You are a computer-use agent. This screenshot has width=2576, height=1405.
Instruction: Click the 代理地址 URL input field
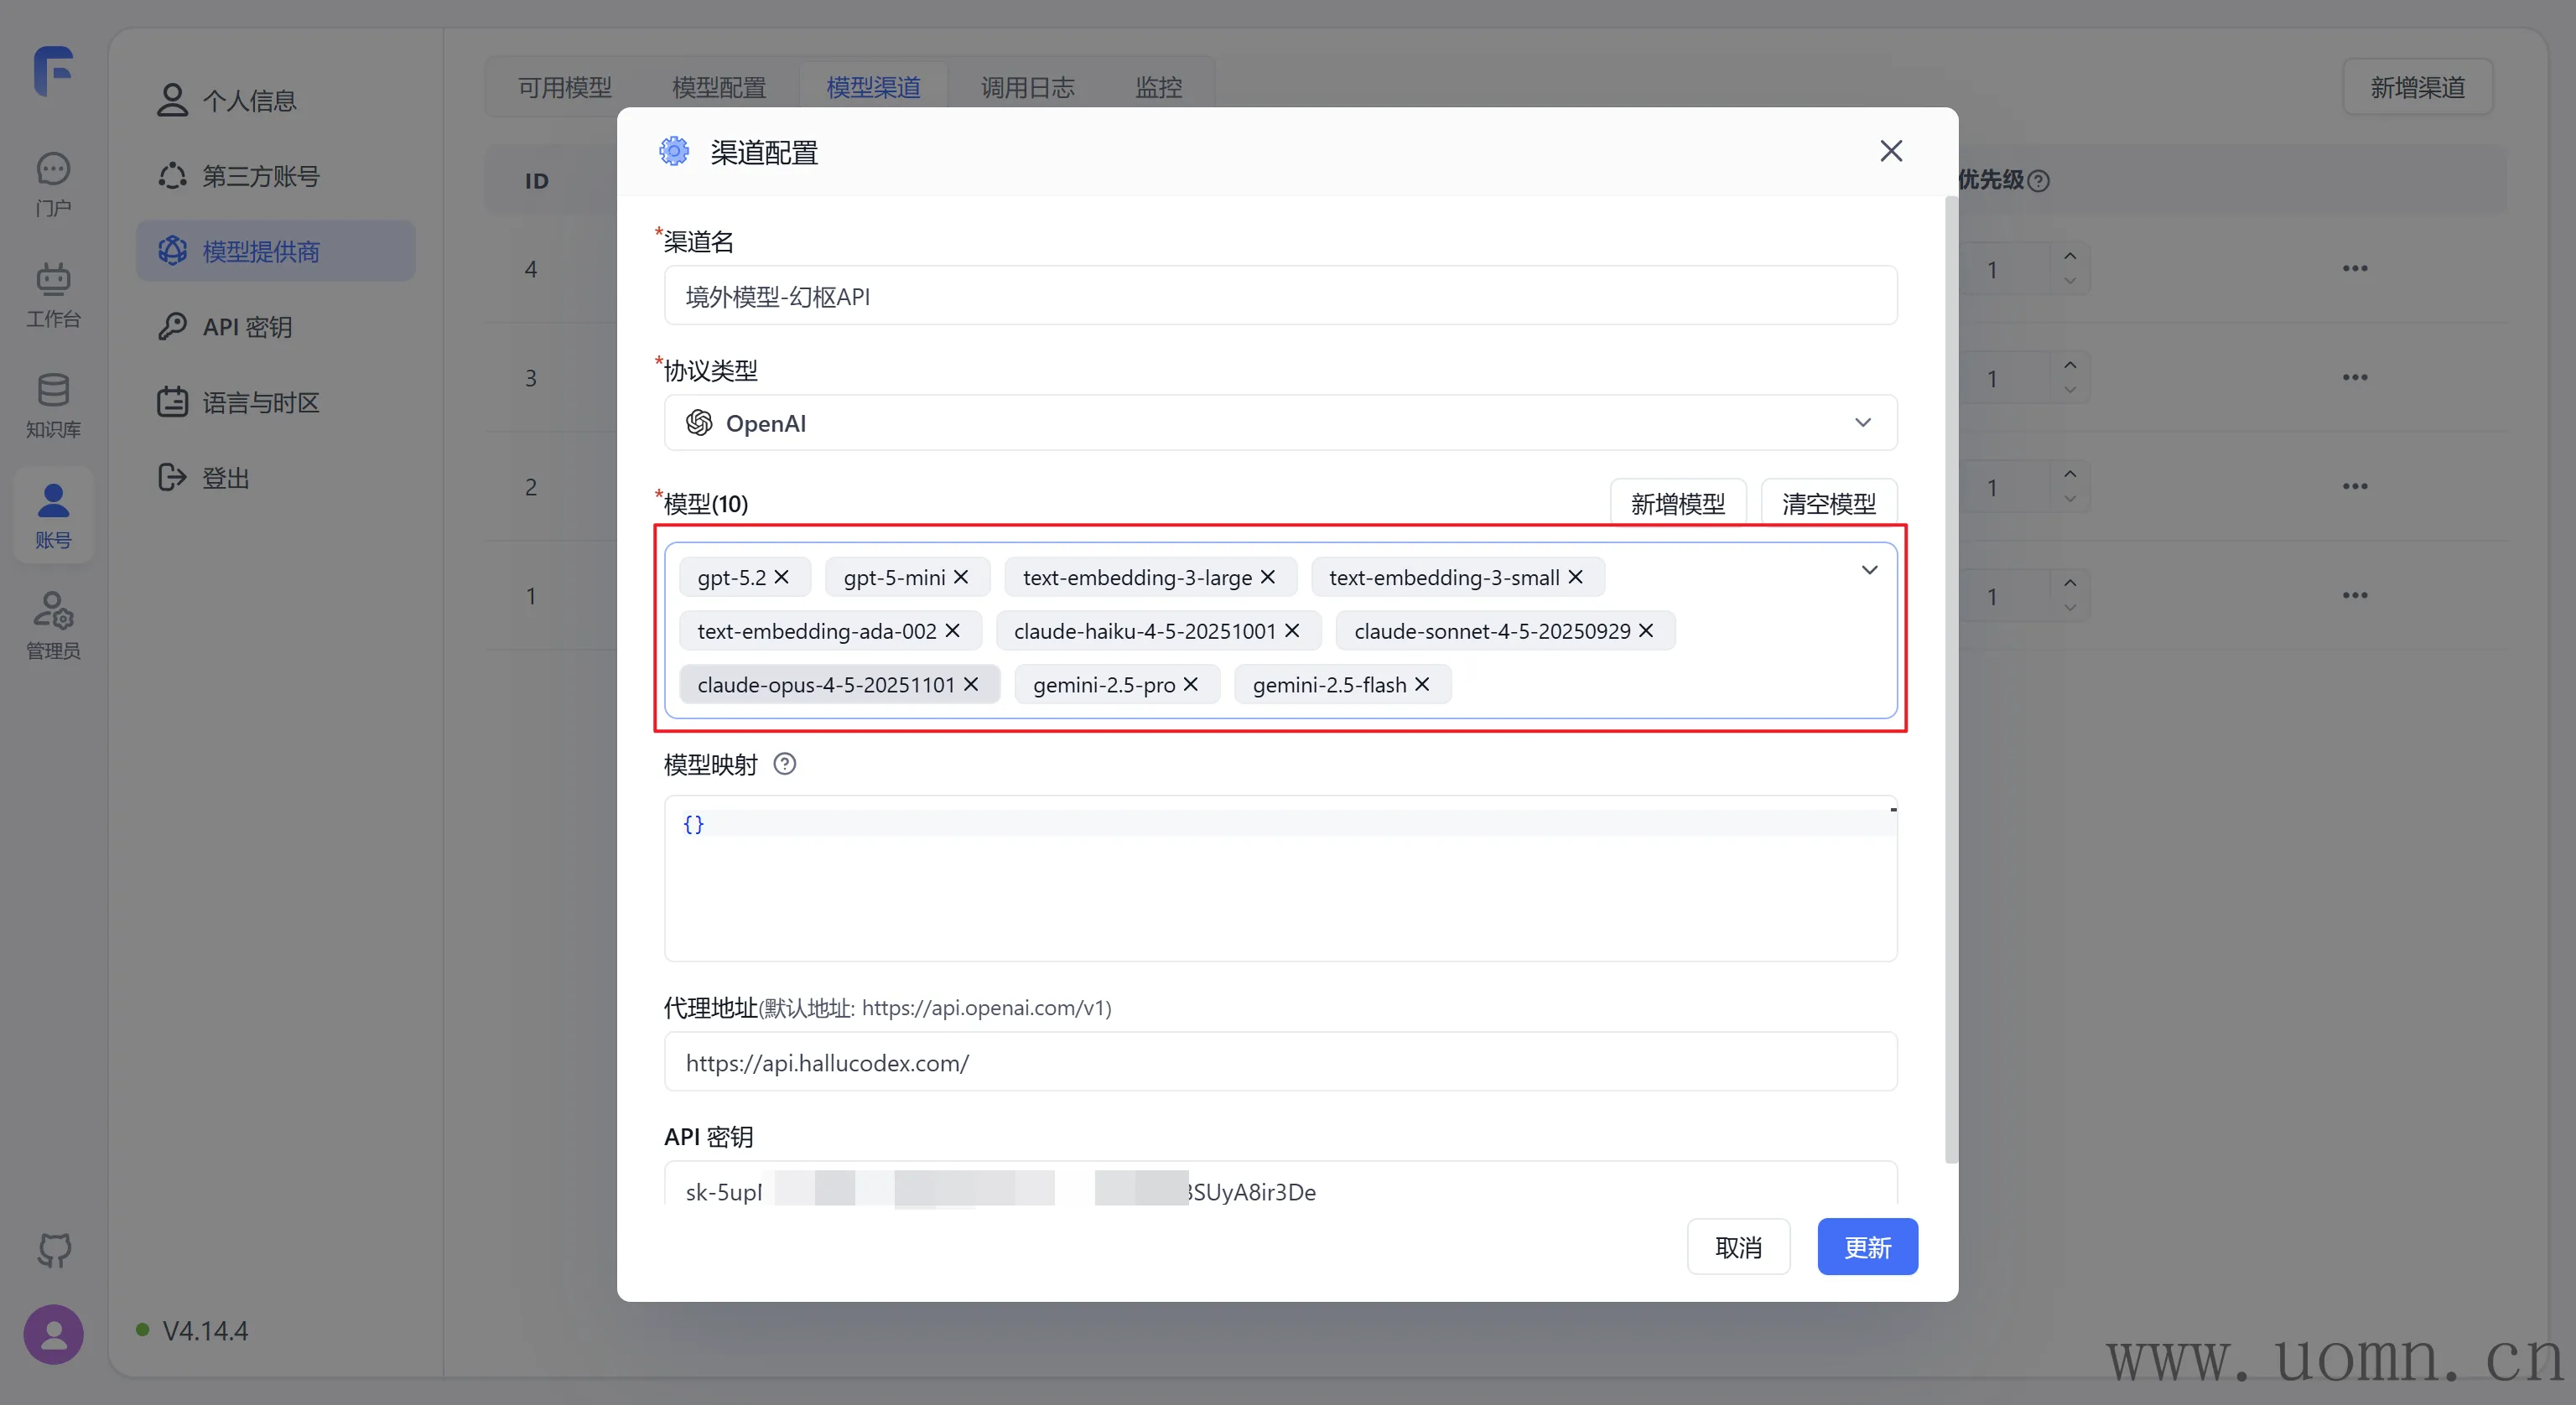point(1280,1062)
